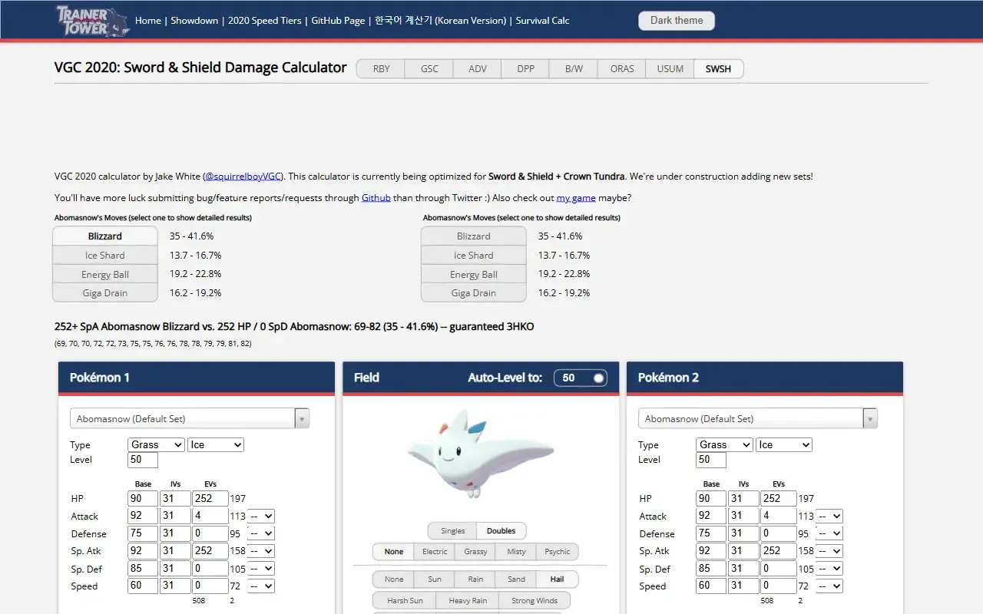Select Doubles battle format
Viewport: 983px width, 614px height.
point(501,531)
